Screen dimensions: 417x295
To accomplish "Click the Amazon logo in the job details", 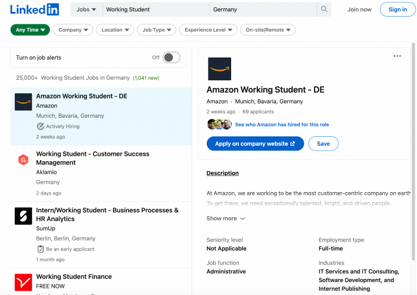I will [219, 69].
